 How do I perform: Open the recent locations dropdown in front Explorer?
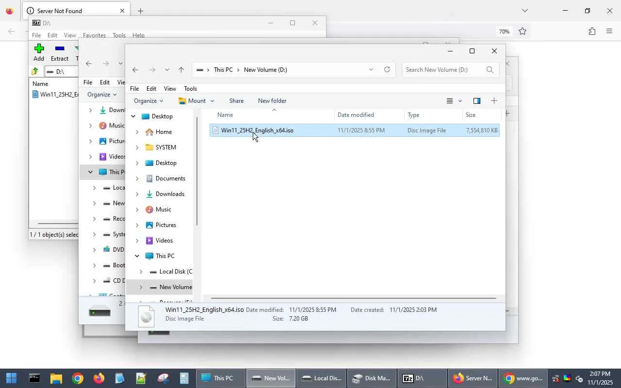pos(167,70)
